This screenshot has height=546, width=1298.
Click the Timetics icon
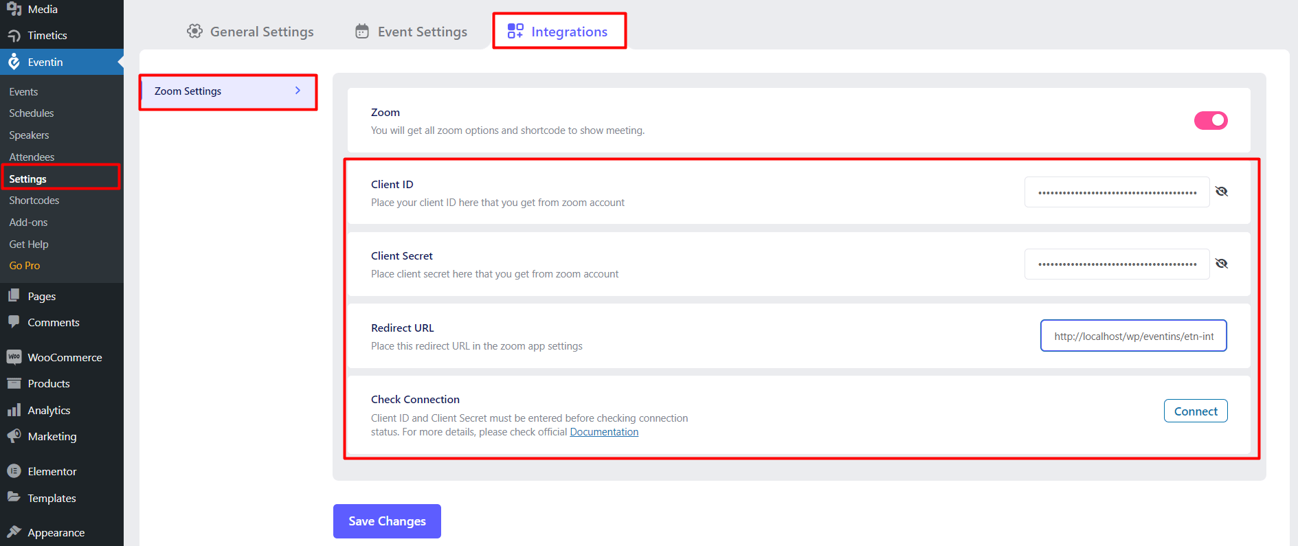click(14, 35)
